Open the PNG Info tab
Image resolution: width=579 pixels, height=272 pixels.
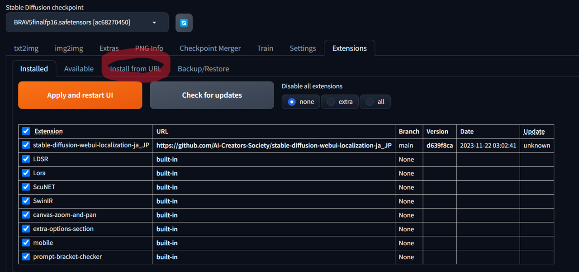point(149,48)
